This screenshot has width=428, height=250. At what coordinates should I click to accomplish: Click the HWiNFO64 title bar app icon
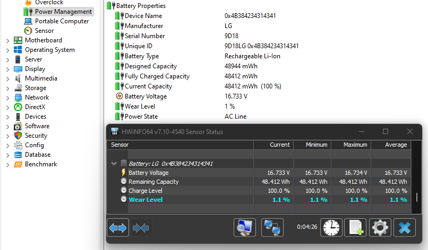point(115,131)
